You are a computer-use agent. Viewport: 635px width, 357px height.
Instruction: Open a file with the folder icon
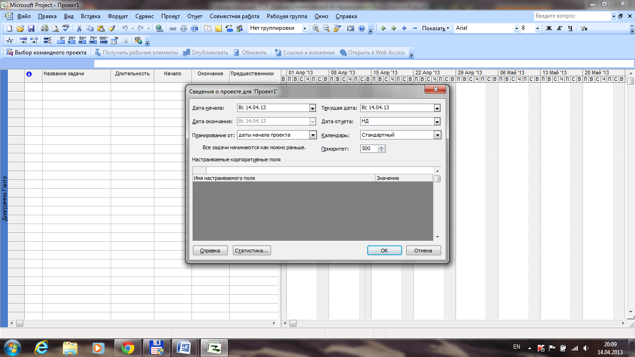click(20, 28)
